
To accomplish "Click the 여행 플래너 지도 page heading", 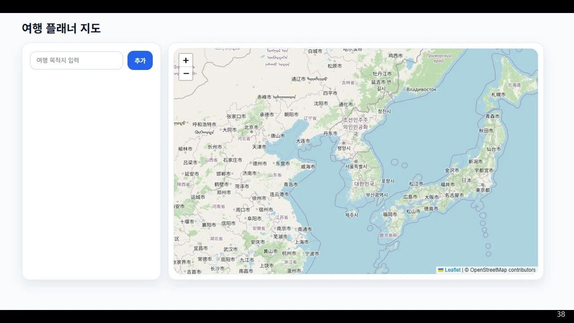I will (x=61, y=28).
